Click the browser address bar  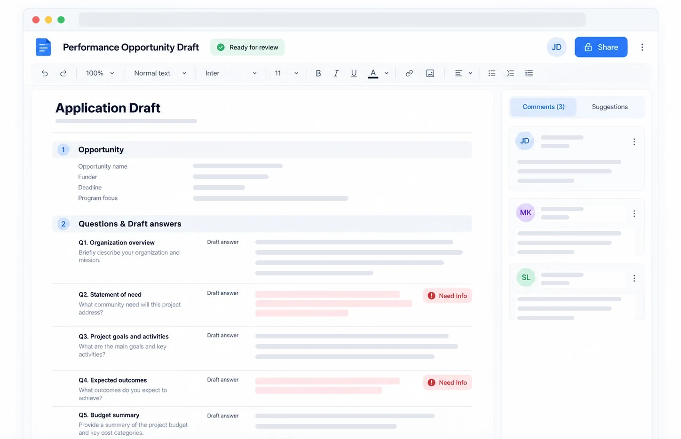click(x=332, y=20)
